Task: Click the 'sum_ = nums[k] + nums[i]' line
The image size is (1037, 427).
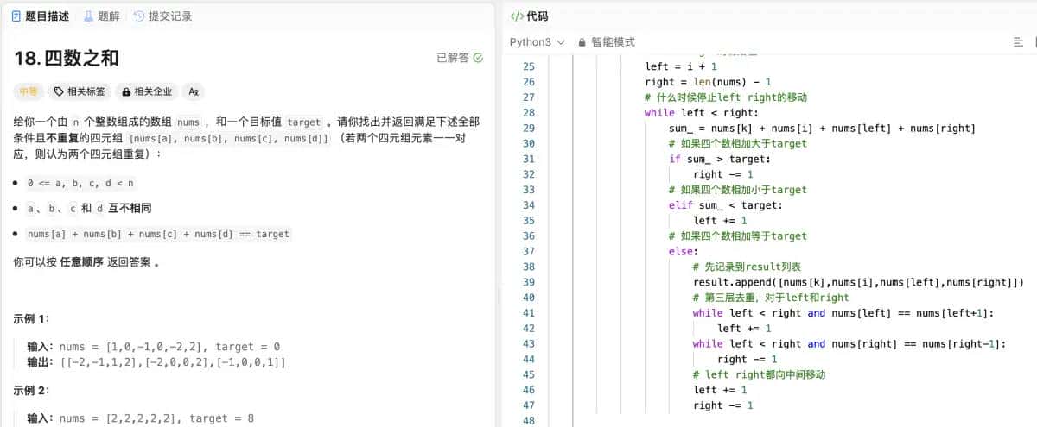Action: point(822,129)
